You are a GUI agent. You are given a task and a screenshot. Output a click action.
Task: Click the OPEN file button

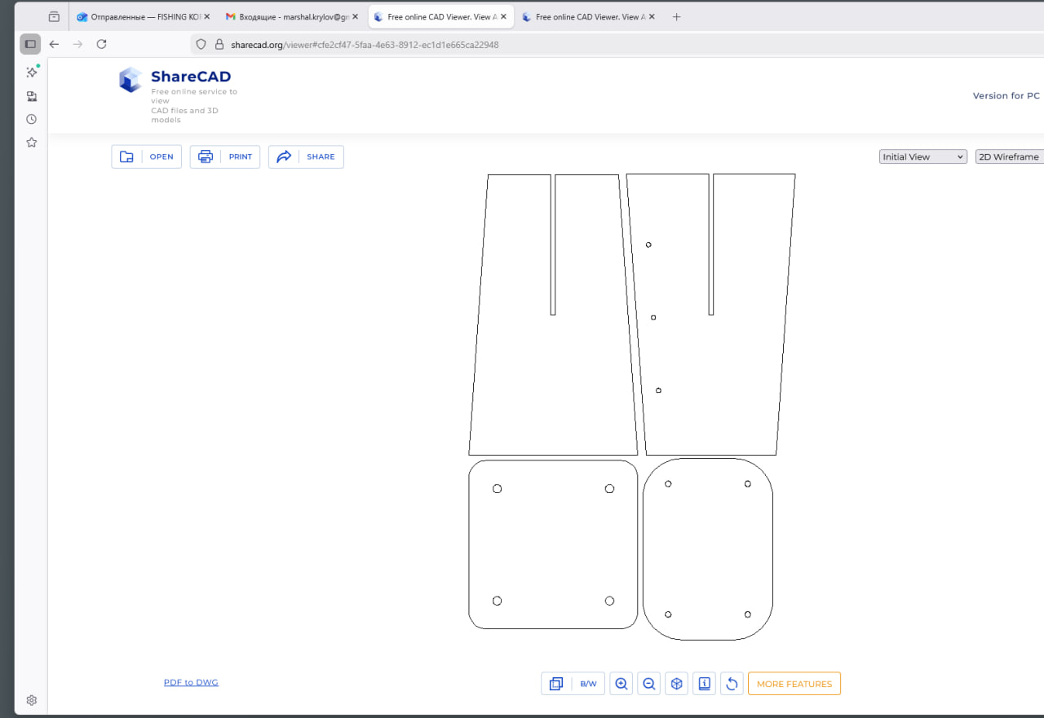(x=147, y=156)
